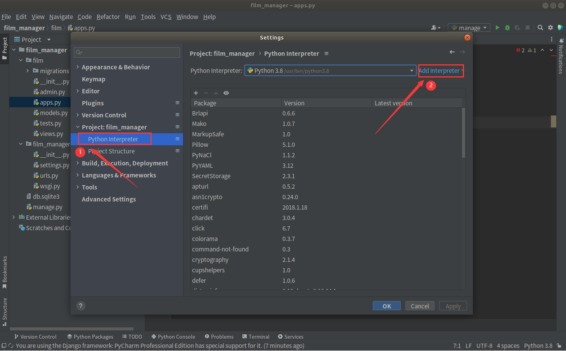Select Advanced Settings

(x=109, y=199)
